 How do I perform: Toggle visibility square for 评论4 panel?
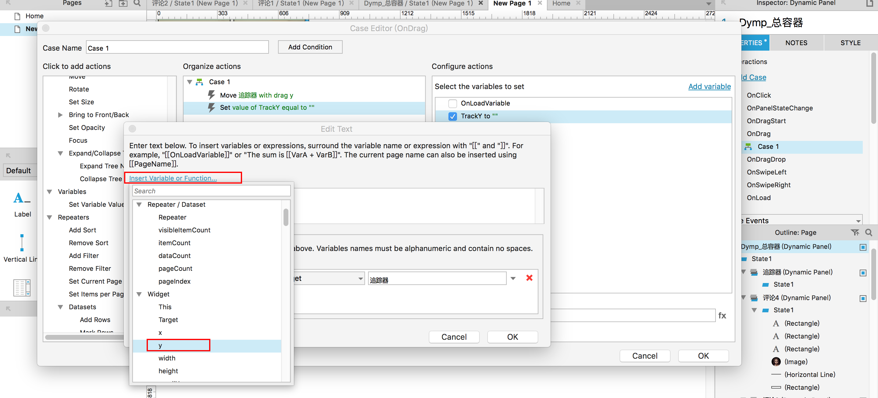pos(863,298)
